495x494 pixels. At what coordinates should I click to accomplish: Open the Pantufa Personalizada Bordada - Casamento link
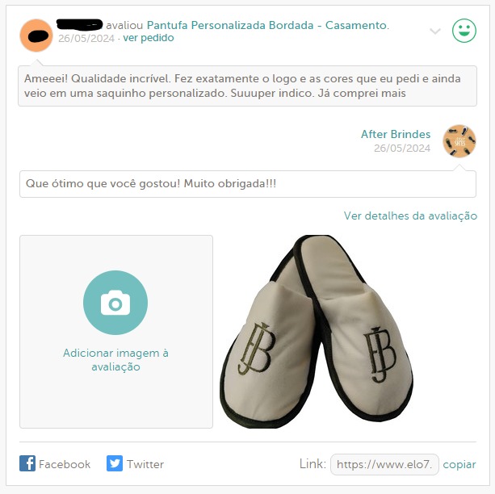click(x=268, y=25)
